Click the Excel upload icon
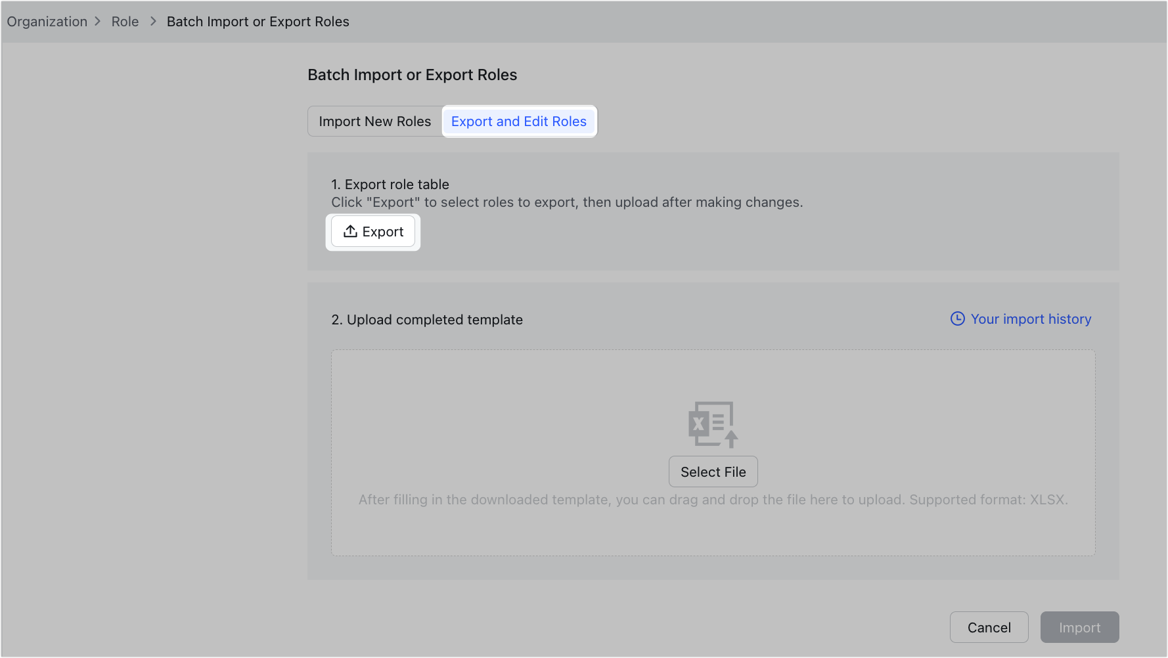 pyautogui.click(x=713, y=424)
